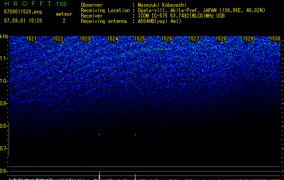284x180 pixels.
Task: Click the 1530 time marker
Action: pos(275,39)
